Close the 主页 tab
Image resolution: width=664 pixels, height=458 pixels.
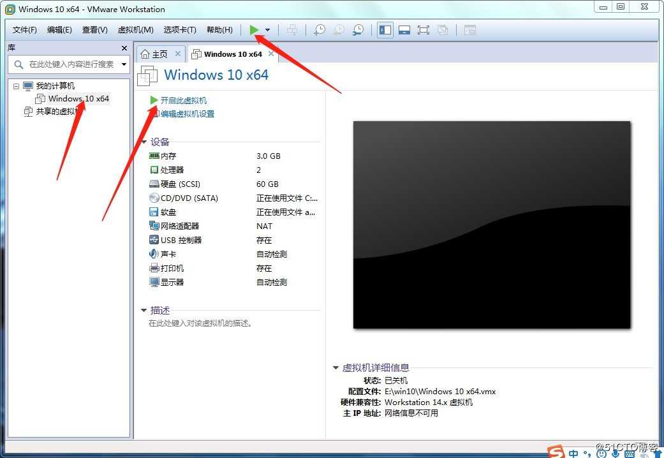[x=178, y=54]
